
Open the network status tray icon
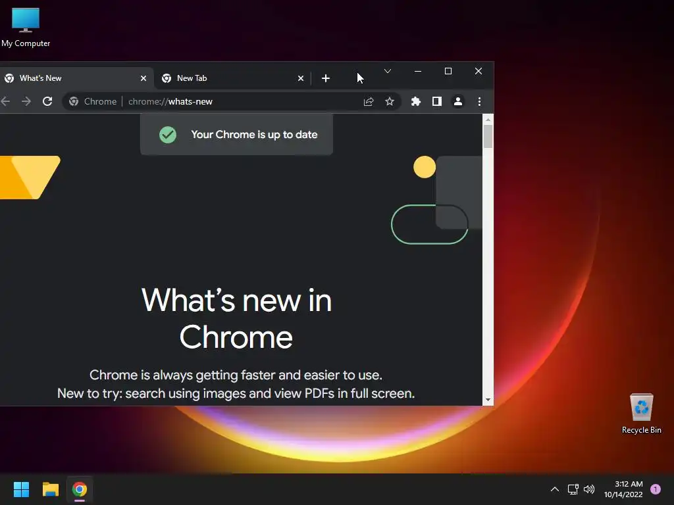click(x=573, y=489)
